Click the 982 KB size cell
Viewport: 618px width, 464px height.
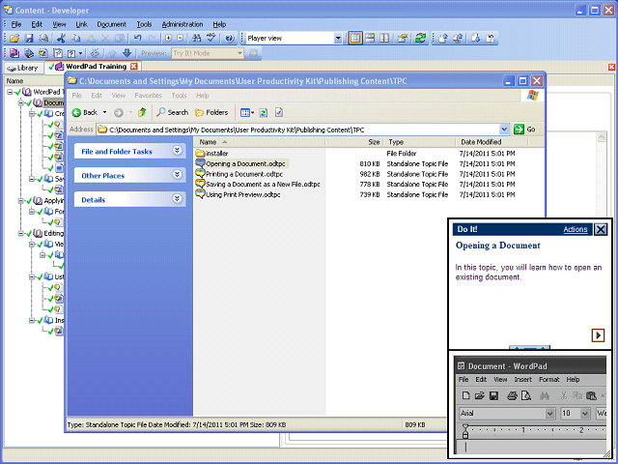pos(370,174)
